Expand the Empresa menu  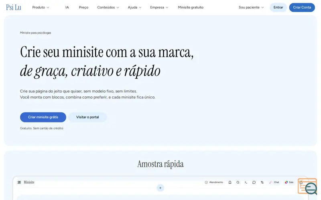tap(159, 7)
